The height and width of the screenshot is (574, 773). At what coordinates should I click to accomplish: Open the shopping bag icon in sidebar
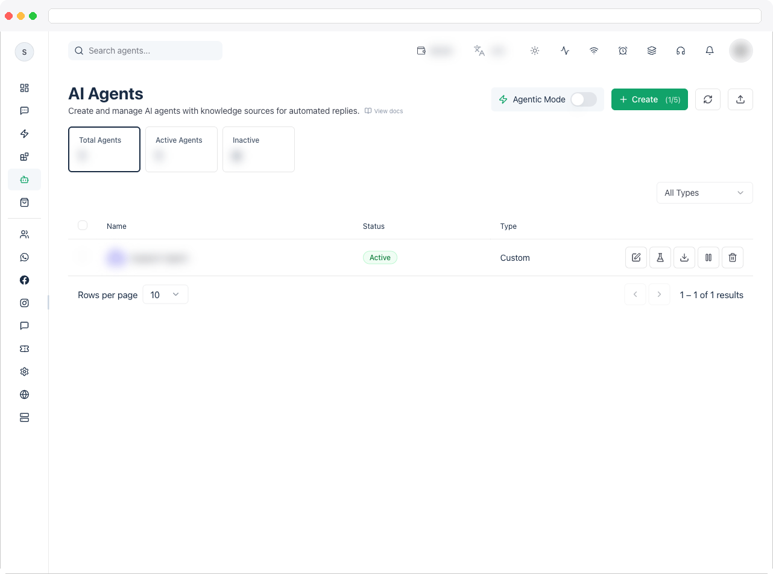point(24,202)
